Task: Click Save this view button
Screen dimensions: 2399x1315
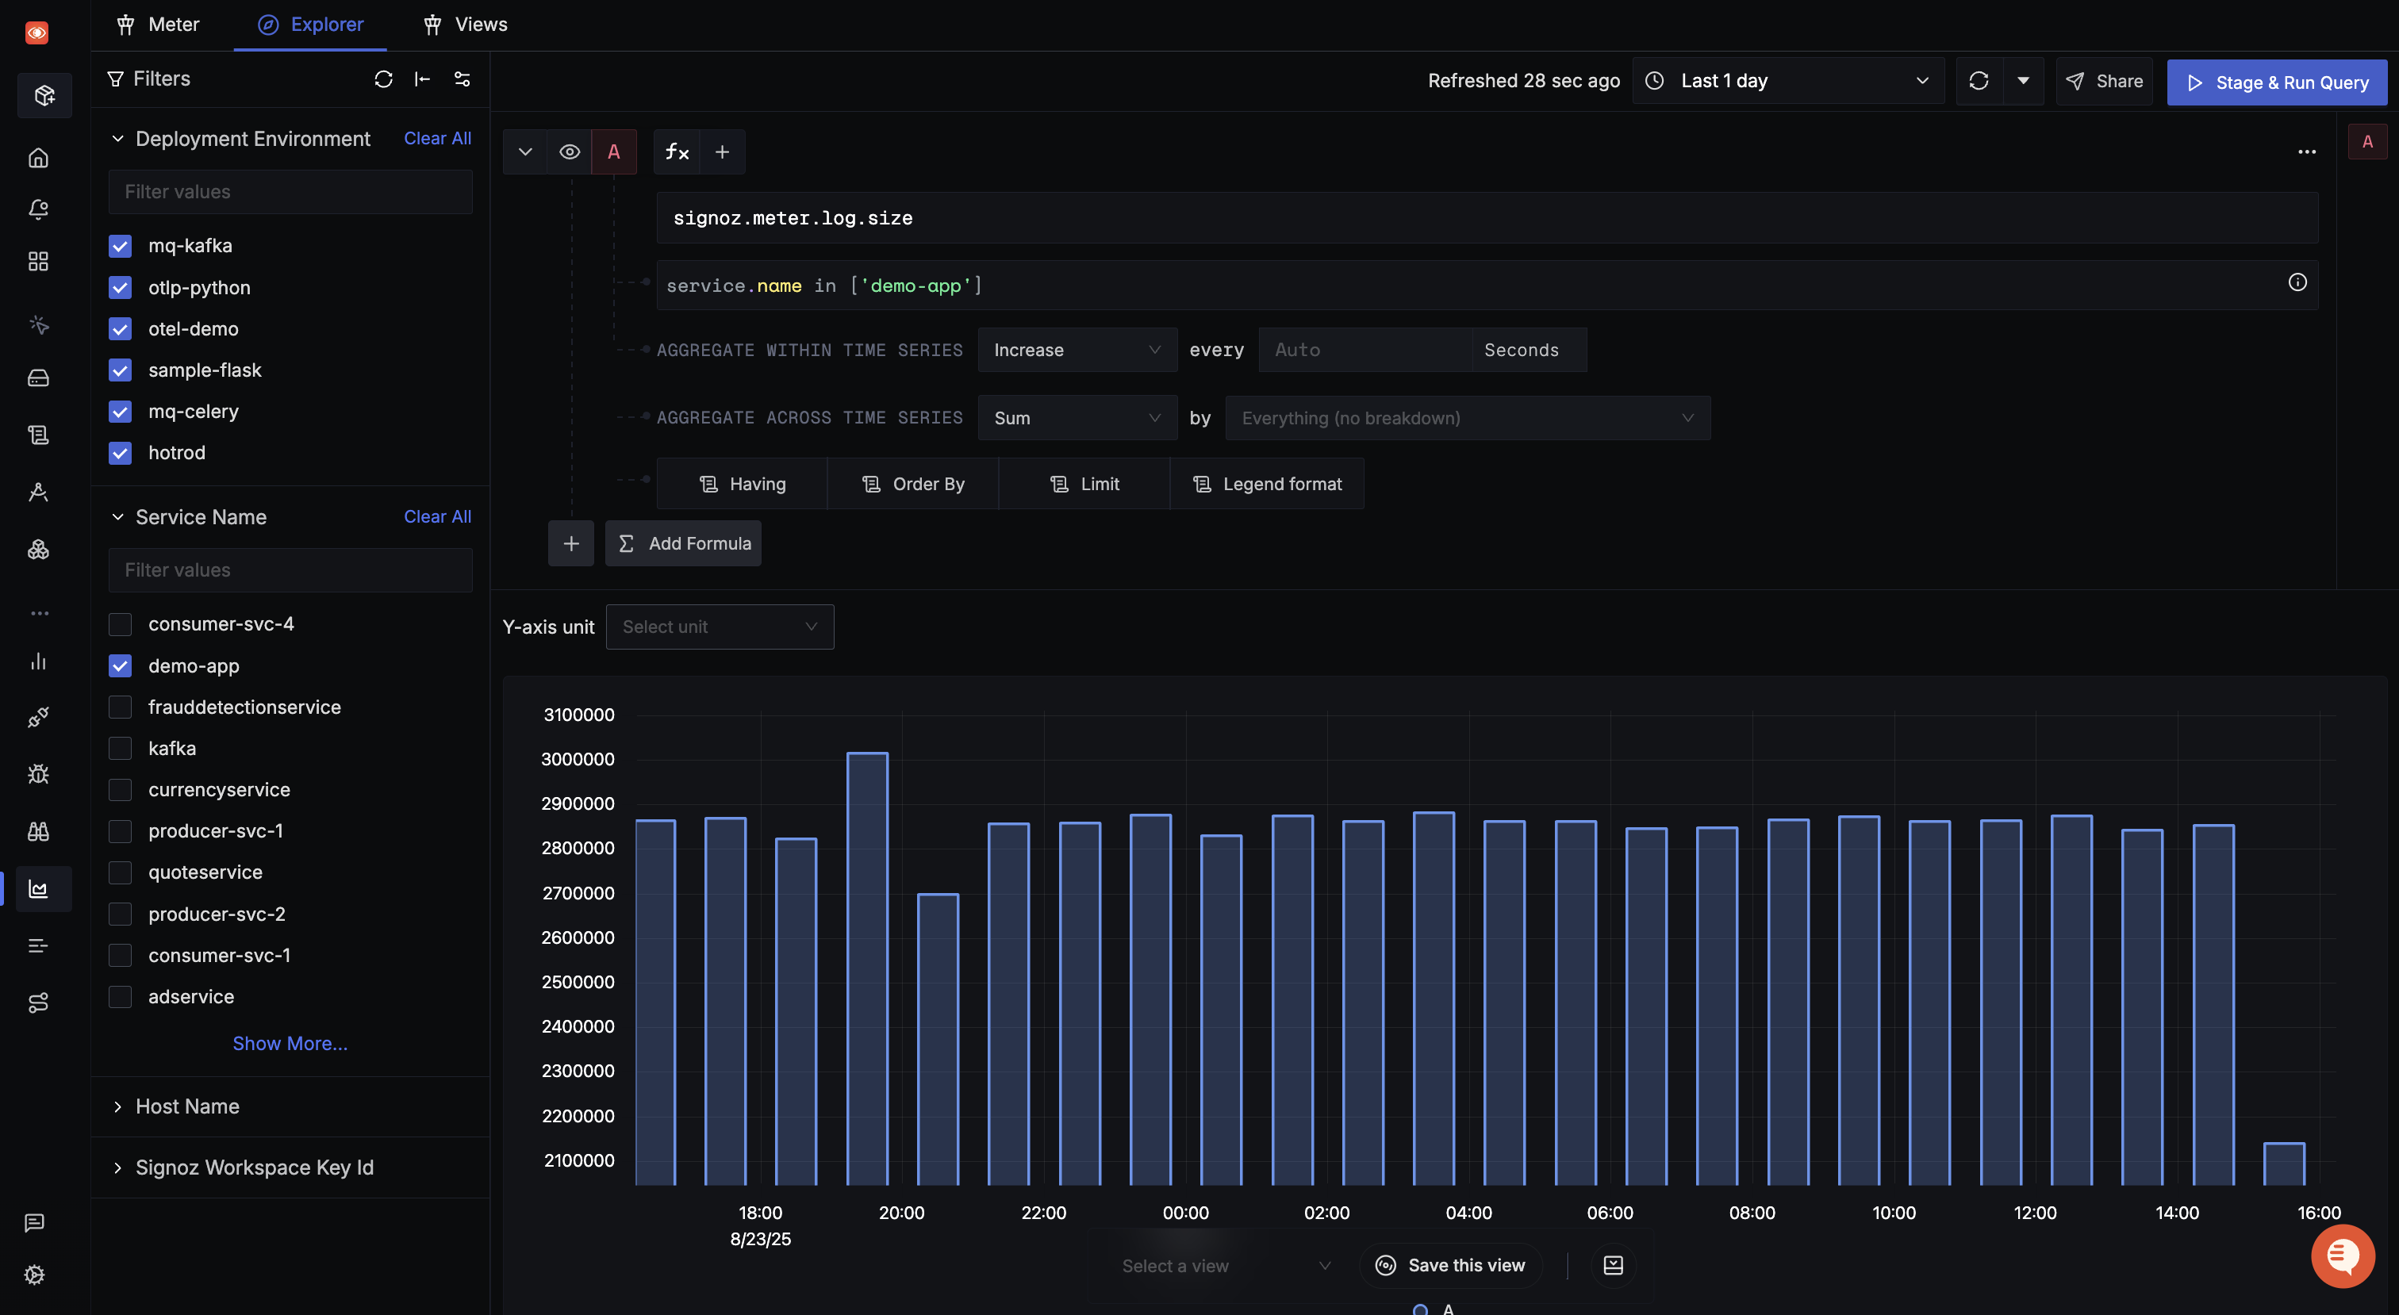Action: pos(1451,1265)
